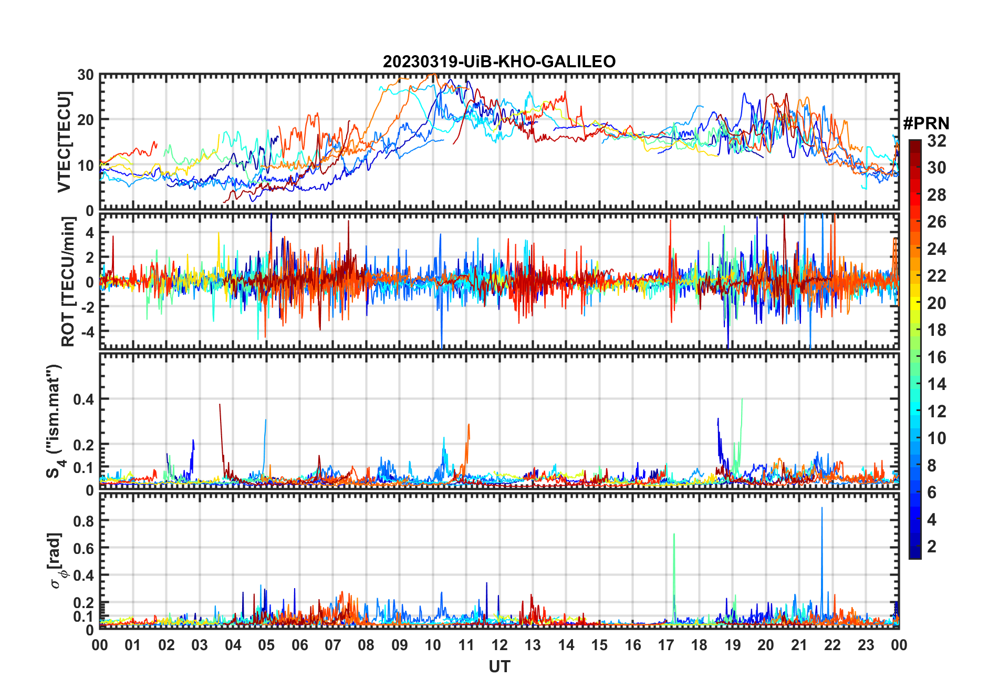Click the S4 ("ism.mat") axis label
The image size is (999, 699).
tap(55, 422)
